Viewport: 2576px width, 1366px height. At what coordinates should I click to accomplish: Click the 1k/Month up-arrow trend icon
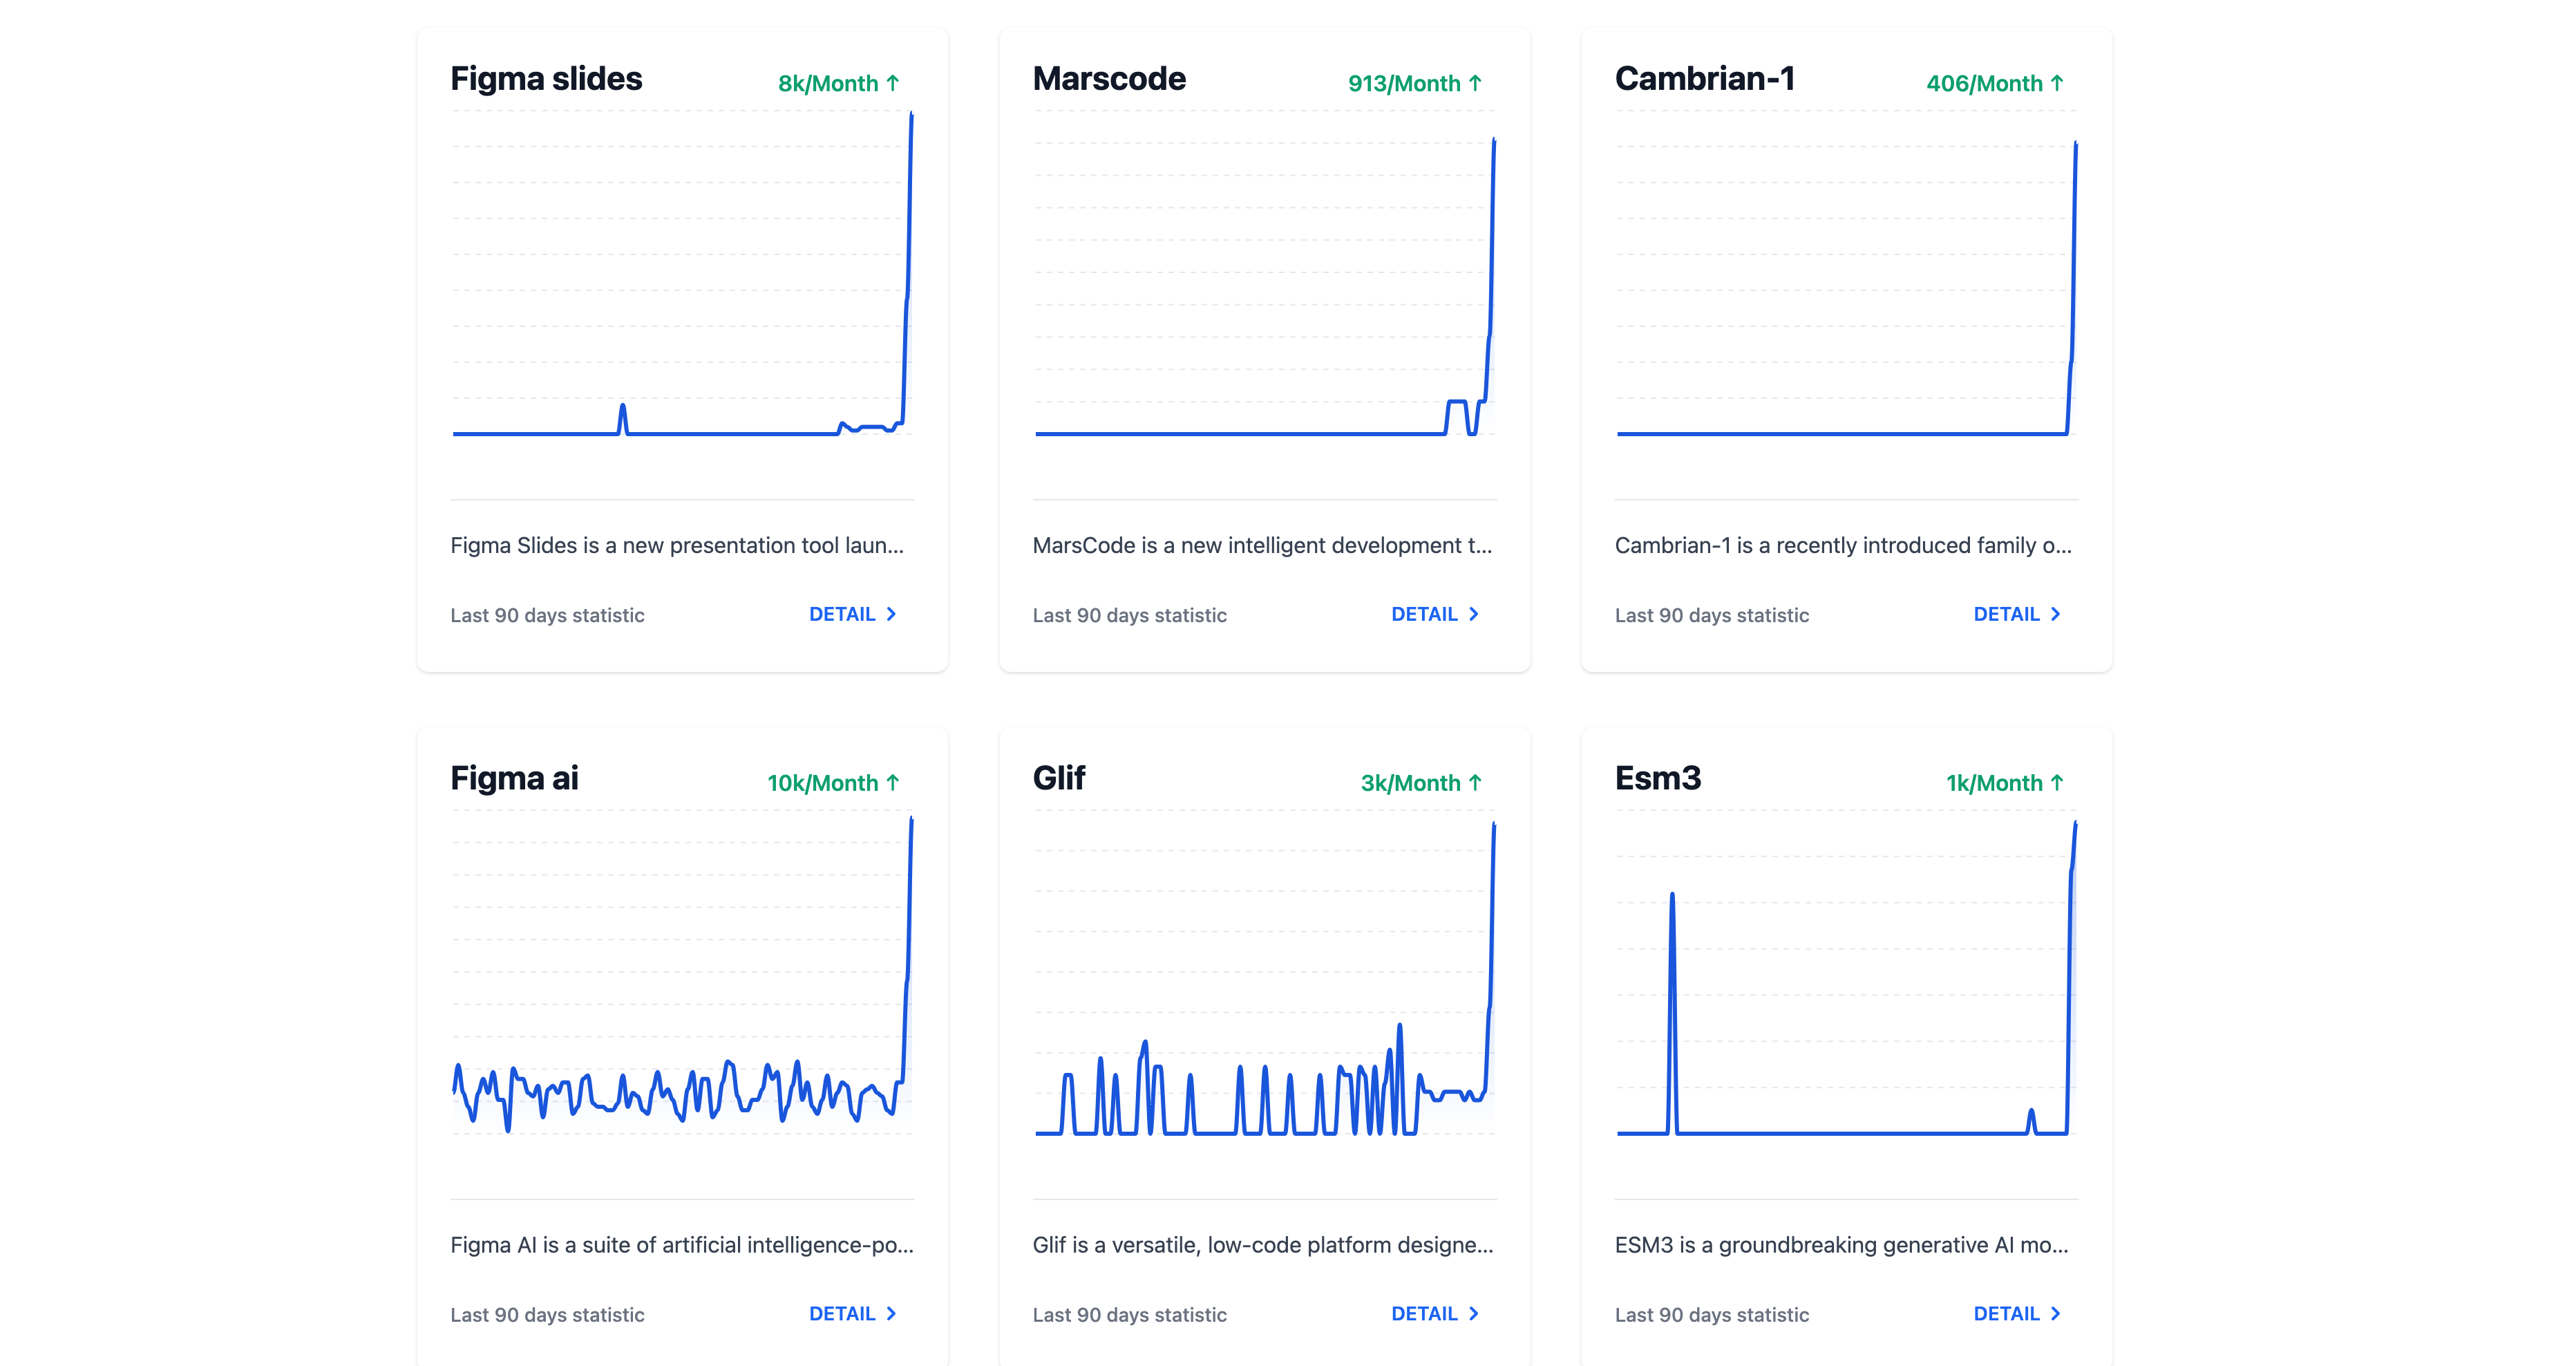[x=2057, y=783]
